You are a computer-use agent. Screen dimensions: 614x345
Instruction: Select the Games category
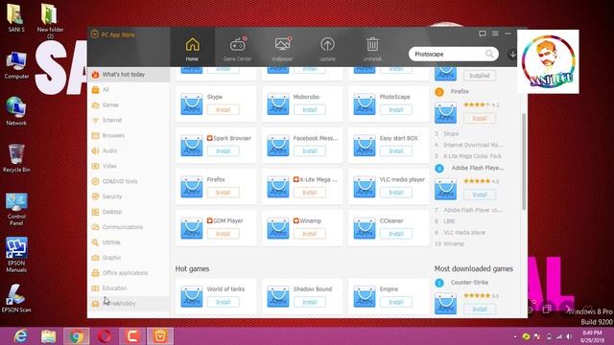click(129, 104)
